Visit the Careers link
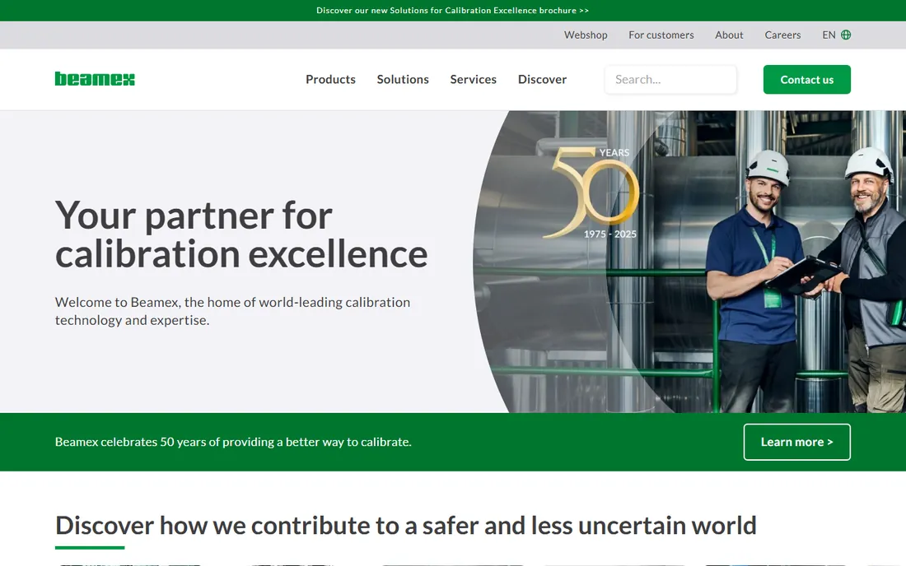The width and height of the screenshot is (906, 566). tap(782, 35)
